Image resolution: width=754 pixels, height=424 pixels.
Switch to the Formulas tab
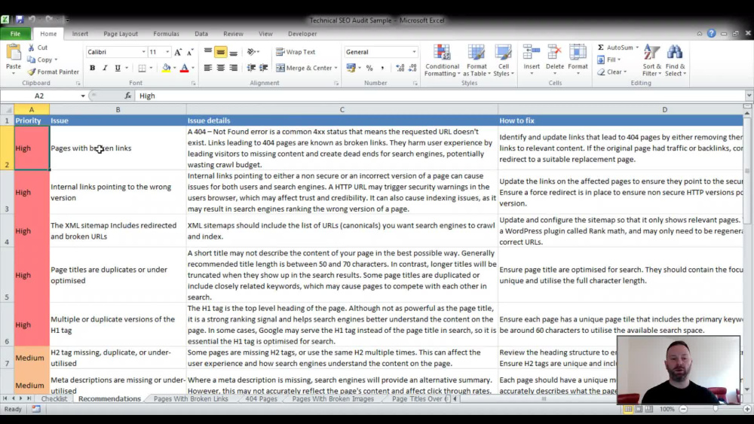click(166, 34)
